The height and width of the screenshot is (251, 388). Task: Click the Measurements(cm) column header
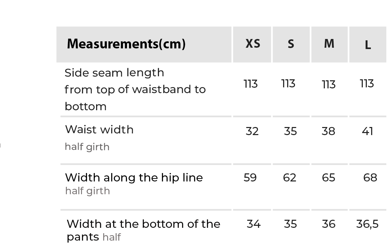(126, 44)
